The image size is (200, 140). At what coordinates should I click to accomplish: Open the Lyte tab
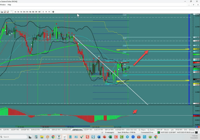coord(172,130)
